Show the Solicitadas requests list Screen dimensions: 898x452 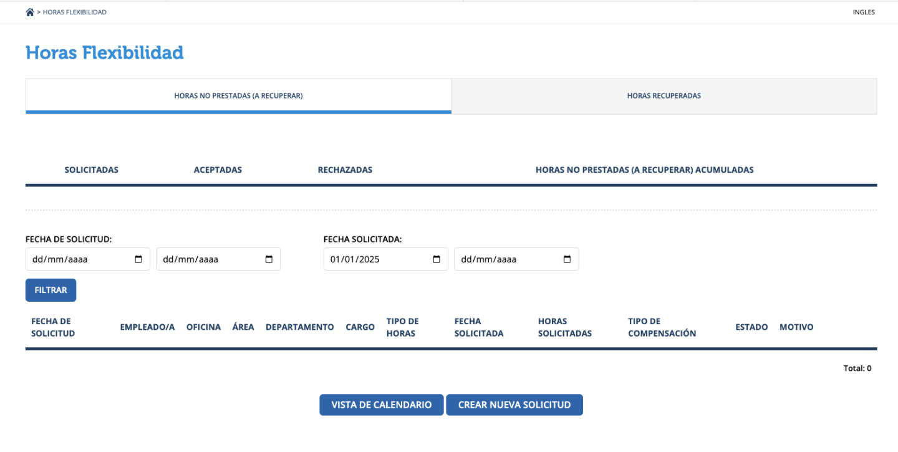click(x=91, y=170)
